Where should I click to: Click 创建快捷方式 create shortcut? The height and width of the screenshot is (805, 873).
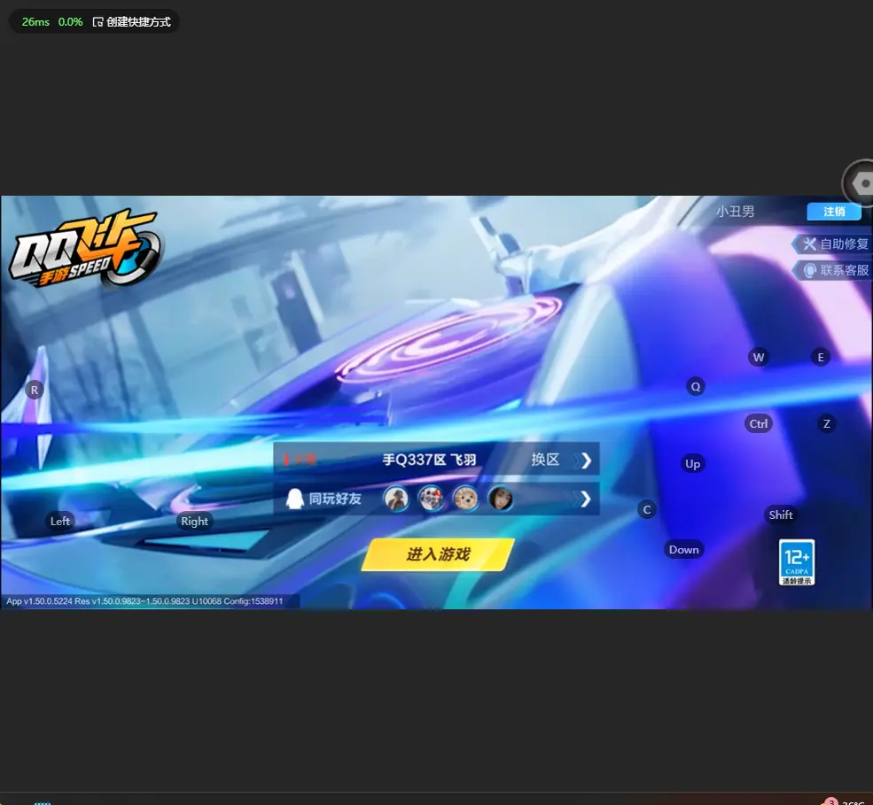pos(132,21)
